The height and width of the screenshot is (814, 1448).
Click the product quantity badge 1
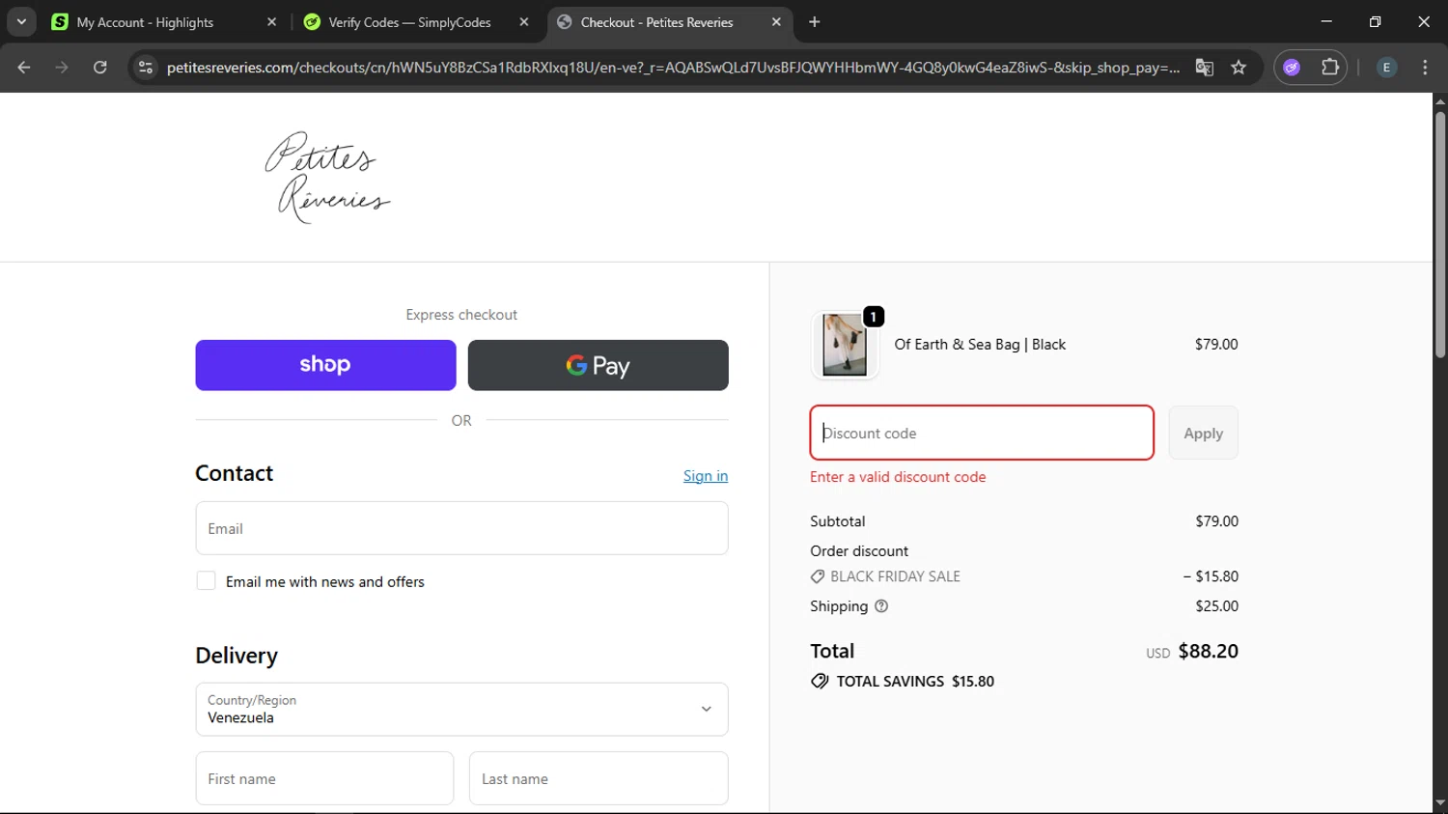(874, 317)
